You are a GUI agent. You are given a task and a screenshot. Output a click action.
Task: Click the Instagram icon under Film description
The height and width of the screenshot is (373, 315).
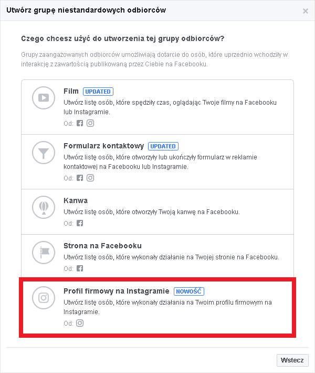(90, 123)
